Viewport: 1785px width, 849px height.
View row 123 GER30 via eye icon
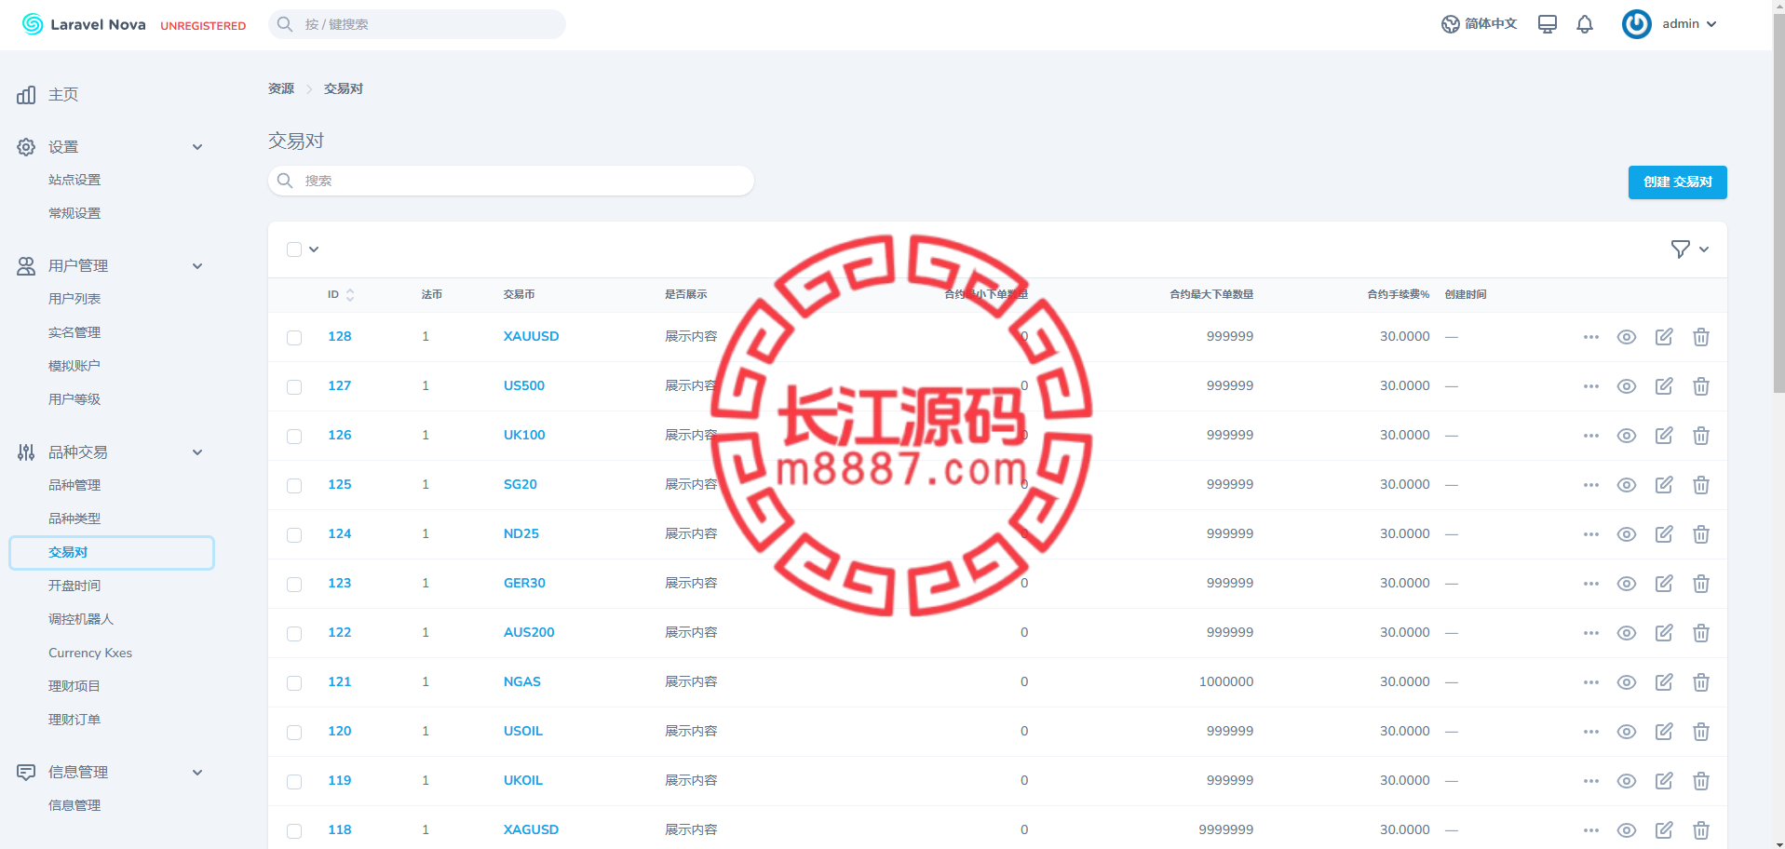click(x=1627, y=584)
